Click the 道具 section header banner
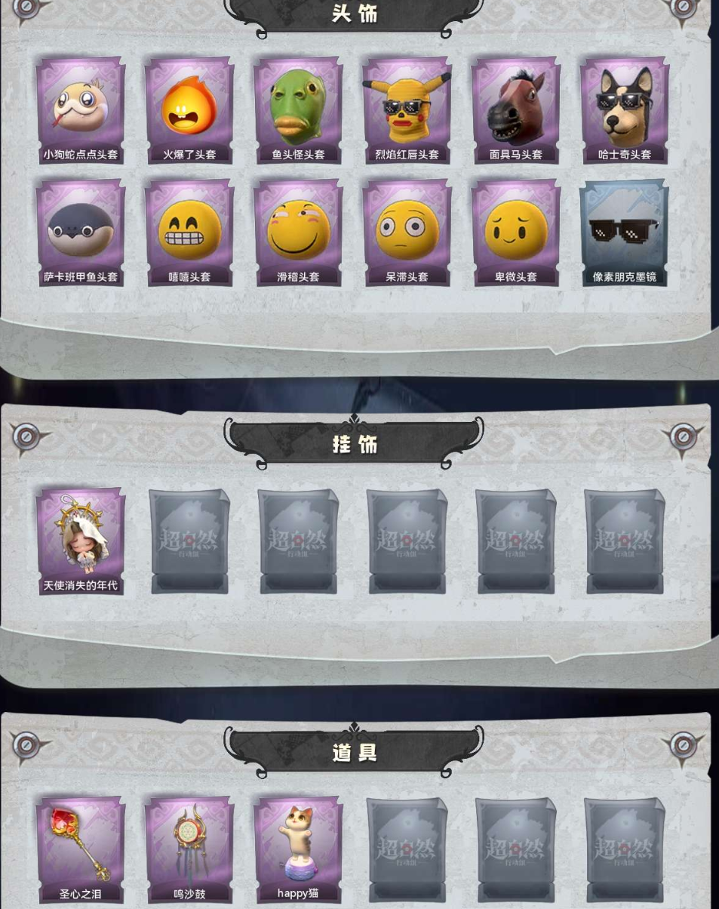The height and width of the screenshot is (909, 719). (x=354, y=752)
